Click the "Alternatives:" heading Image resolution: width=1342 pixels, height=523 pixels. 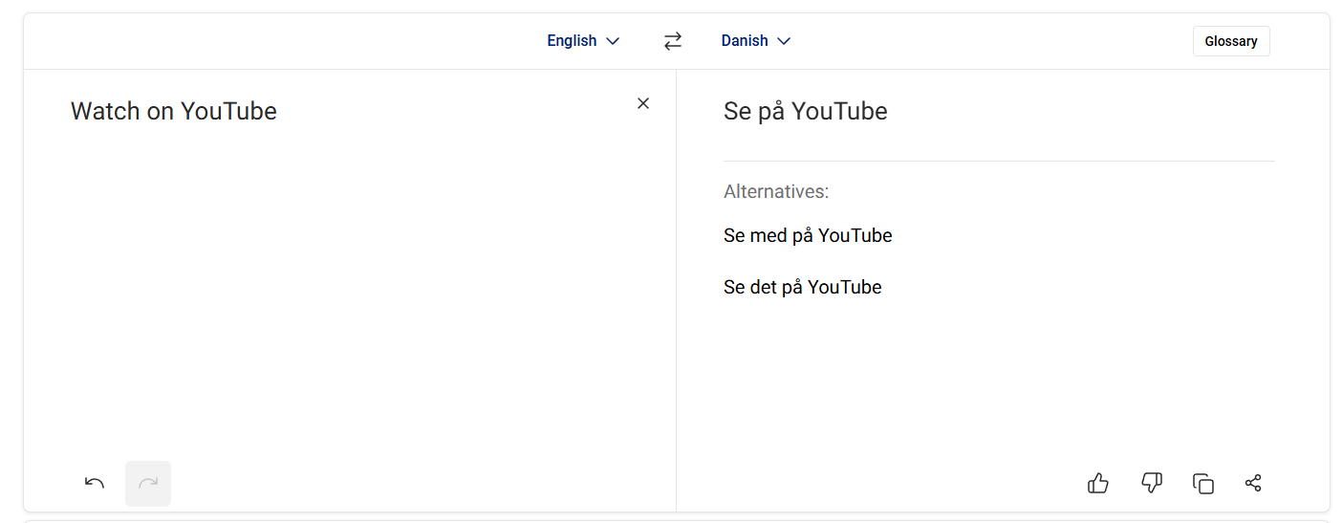pos(776,191)
